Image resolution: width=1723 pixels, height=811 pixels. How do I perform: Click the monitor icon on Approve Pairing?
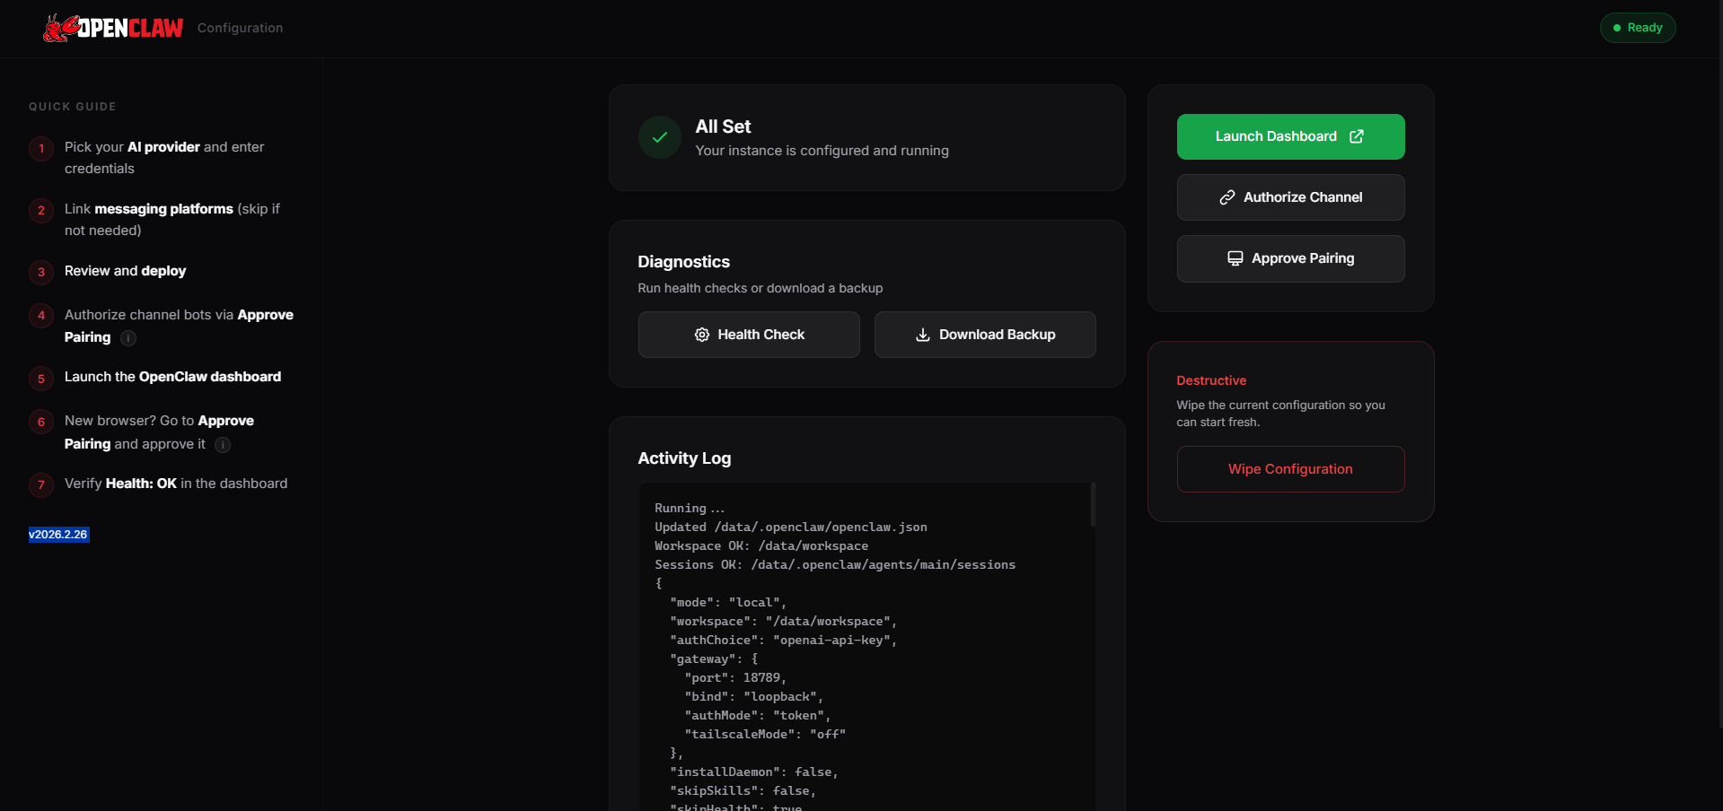point(1235,257)
